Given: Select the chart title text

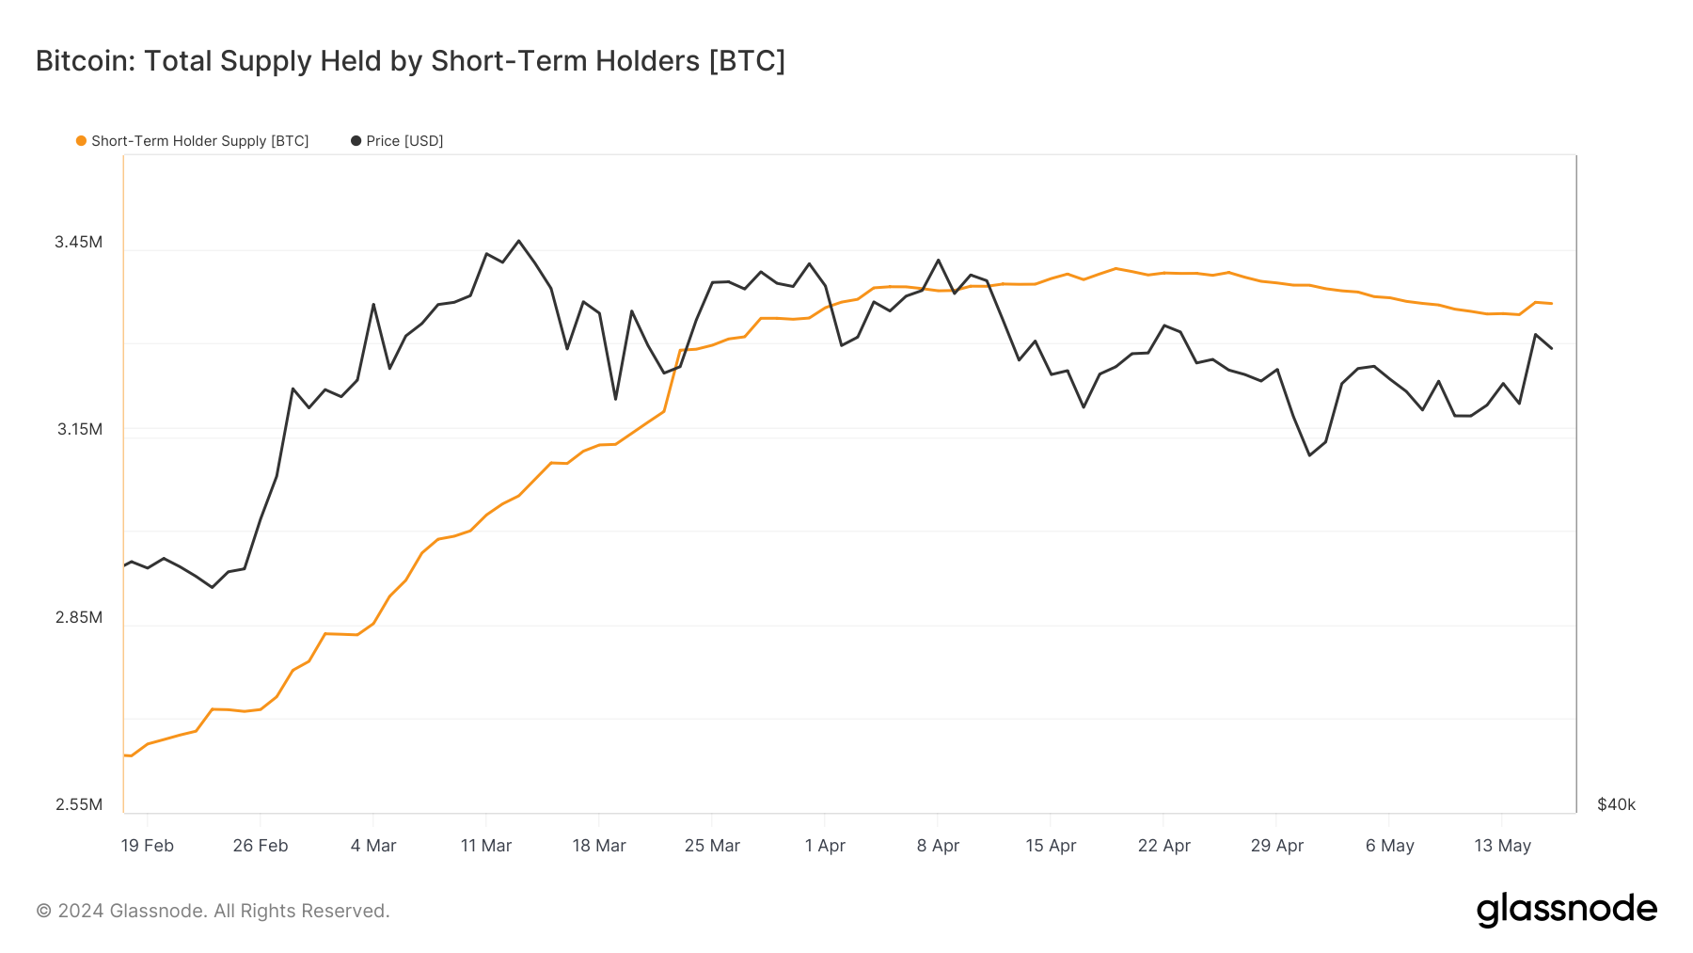Looking at the screenshot, I should [410, 61].
